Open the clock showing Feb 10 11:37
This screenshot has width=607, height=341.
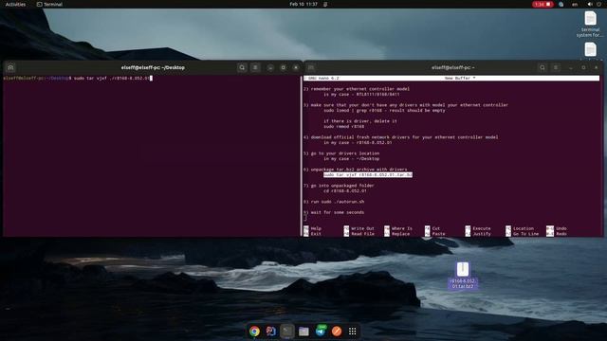(x=303, y=4)
